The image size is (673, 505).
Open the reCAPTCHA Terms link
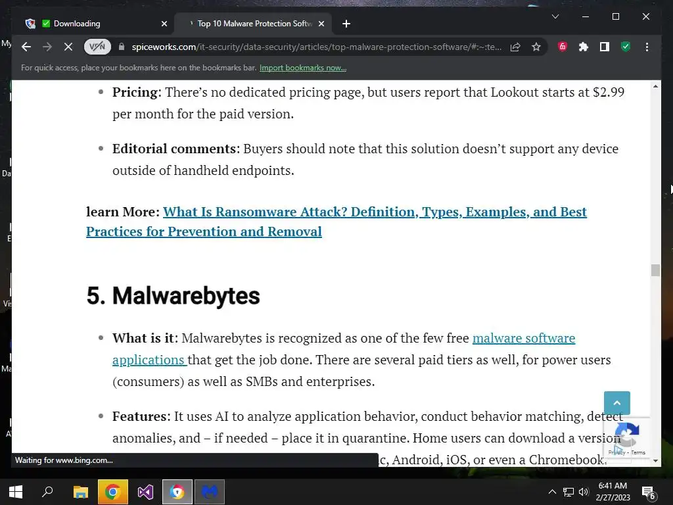tap(638, 452)
